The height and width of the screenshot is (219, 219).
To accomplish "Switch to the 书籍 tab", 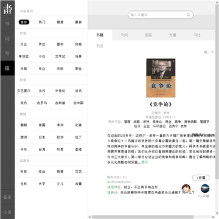I will tap(100, 35).
